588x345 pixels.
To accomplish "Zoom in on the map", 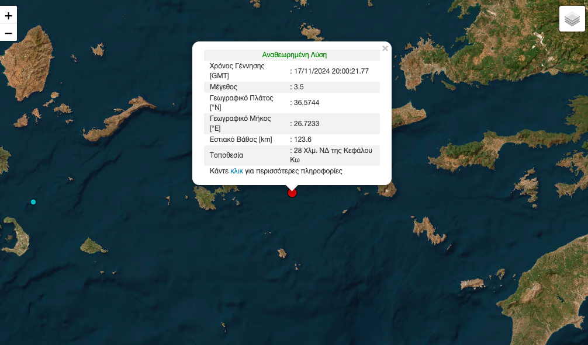I will coord(8,15).
